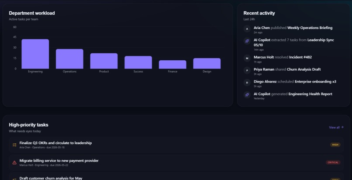This screenshot has width=352, height=180.
Task: Select Migrate billing service task title
Action: pyautogui.click(x=59, y=161)
